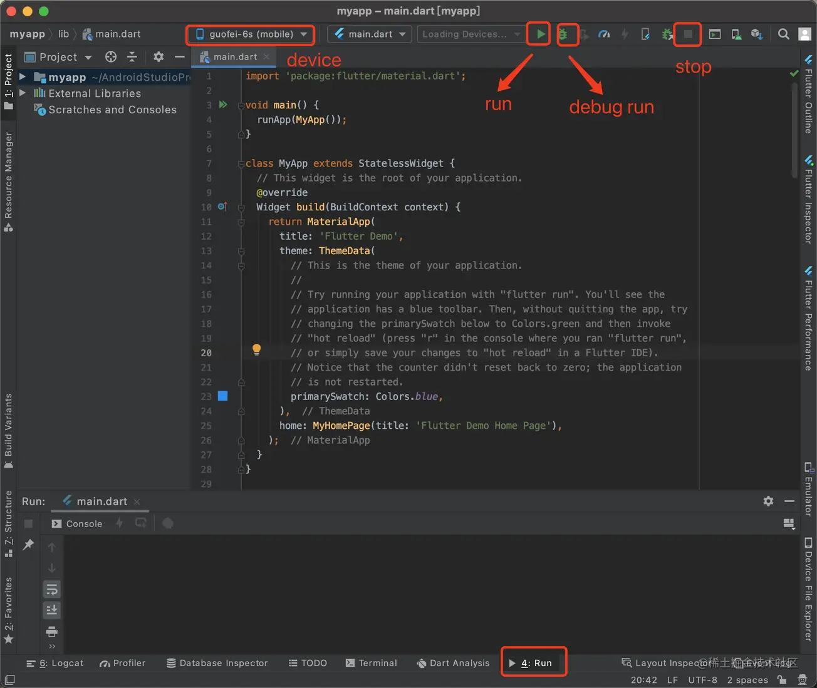Viewport: 817px width, 688px height.
Task: Open the Terminal tool window tab
Action: (x=371, y=663)
